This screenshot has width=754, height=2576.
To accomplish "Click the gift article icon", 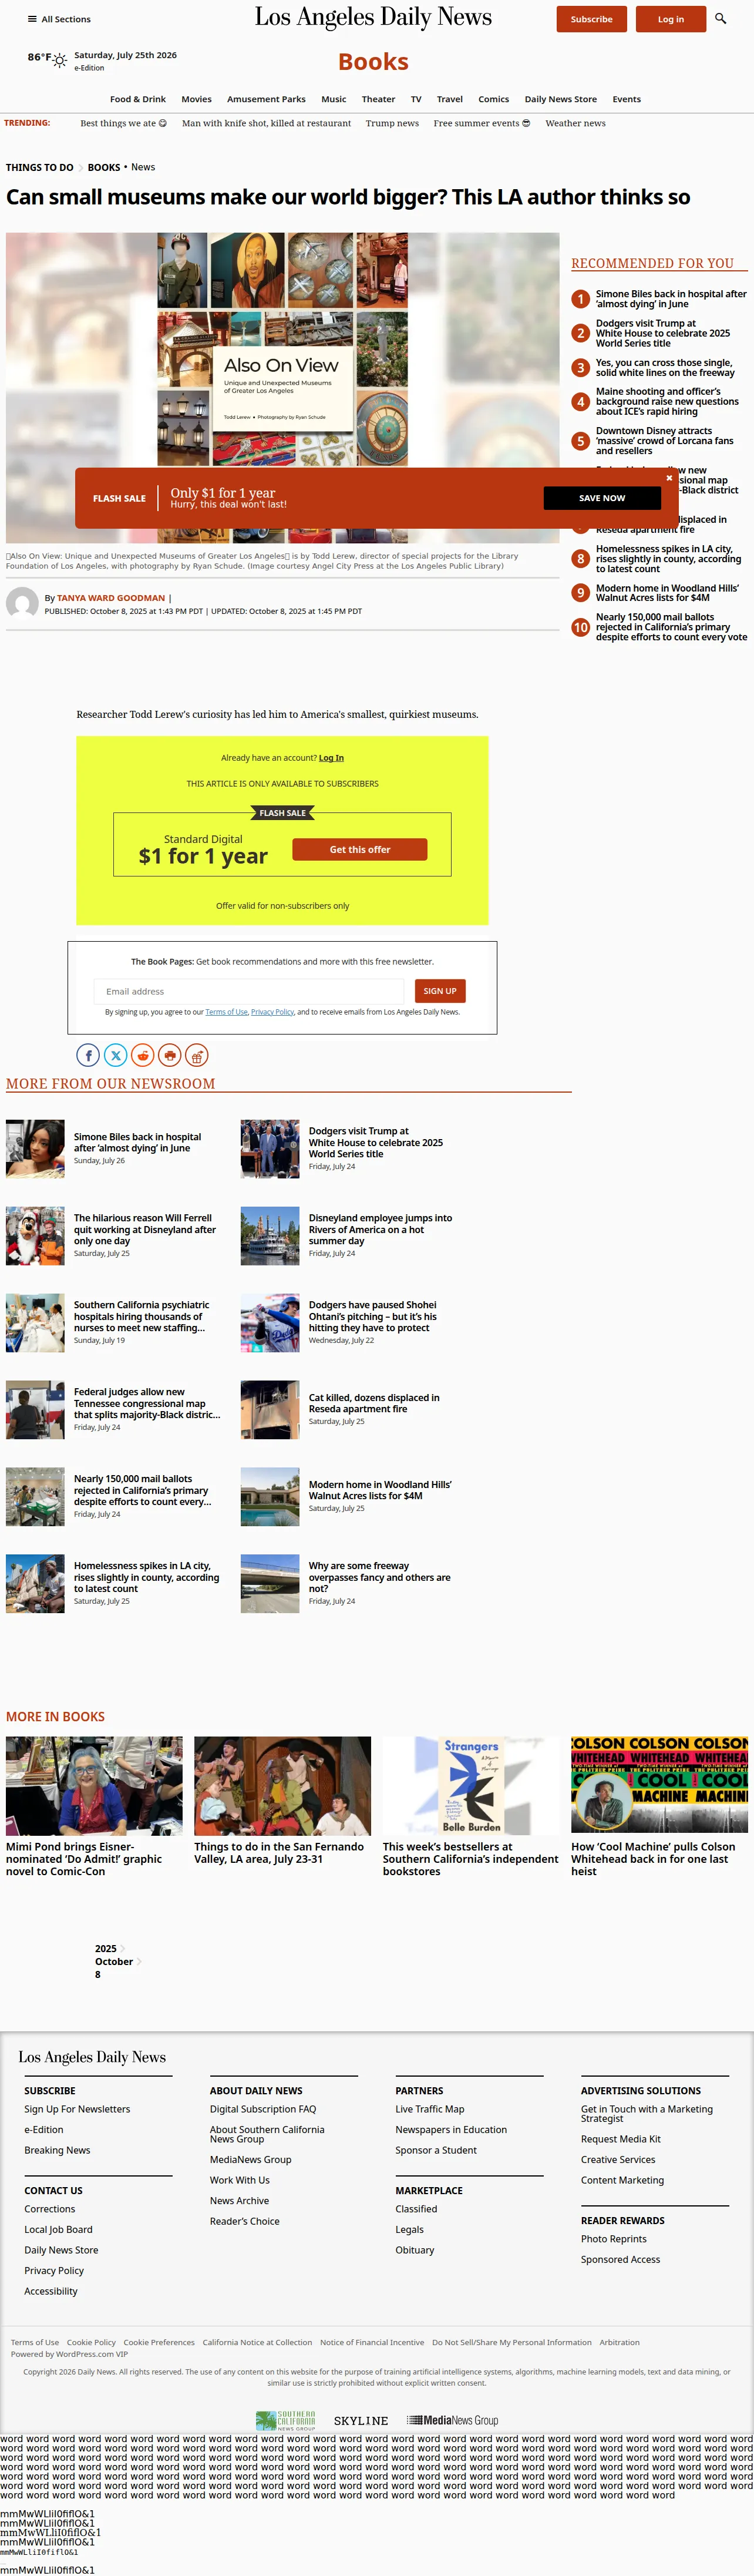I will [x=197, y=1055].
